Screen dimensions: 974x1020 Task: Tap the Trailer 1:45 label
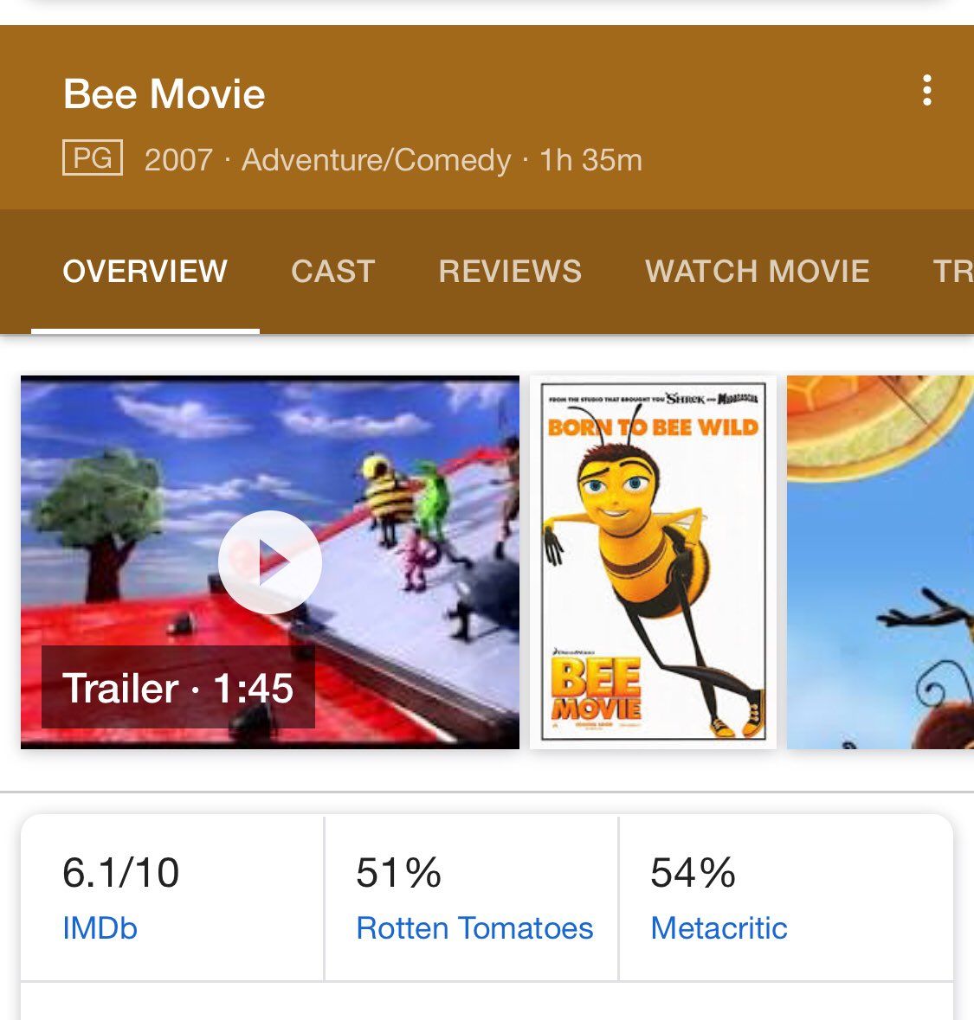pyautogui.click(x=177, y=688)
